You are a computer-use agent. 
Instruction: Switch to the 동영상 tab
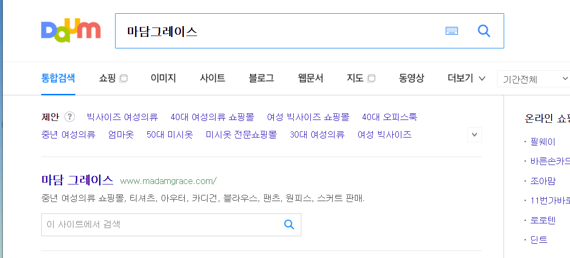(412, 78)
